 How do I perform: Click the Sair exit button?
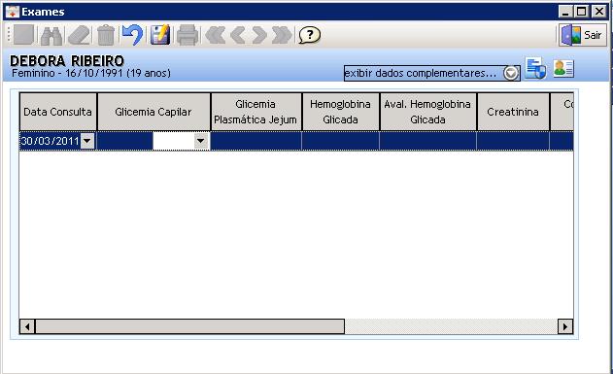pos(583,35)
